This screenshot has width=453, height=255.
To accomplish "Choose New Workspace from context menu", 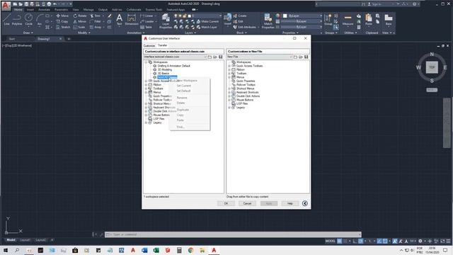I will 187,80.
